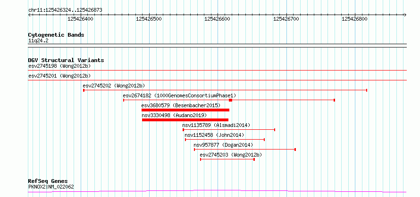Select esv3680579 (Besenbacher2015) label
This screenshot has width=420, height=197.
pos(181,105)
